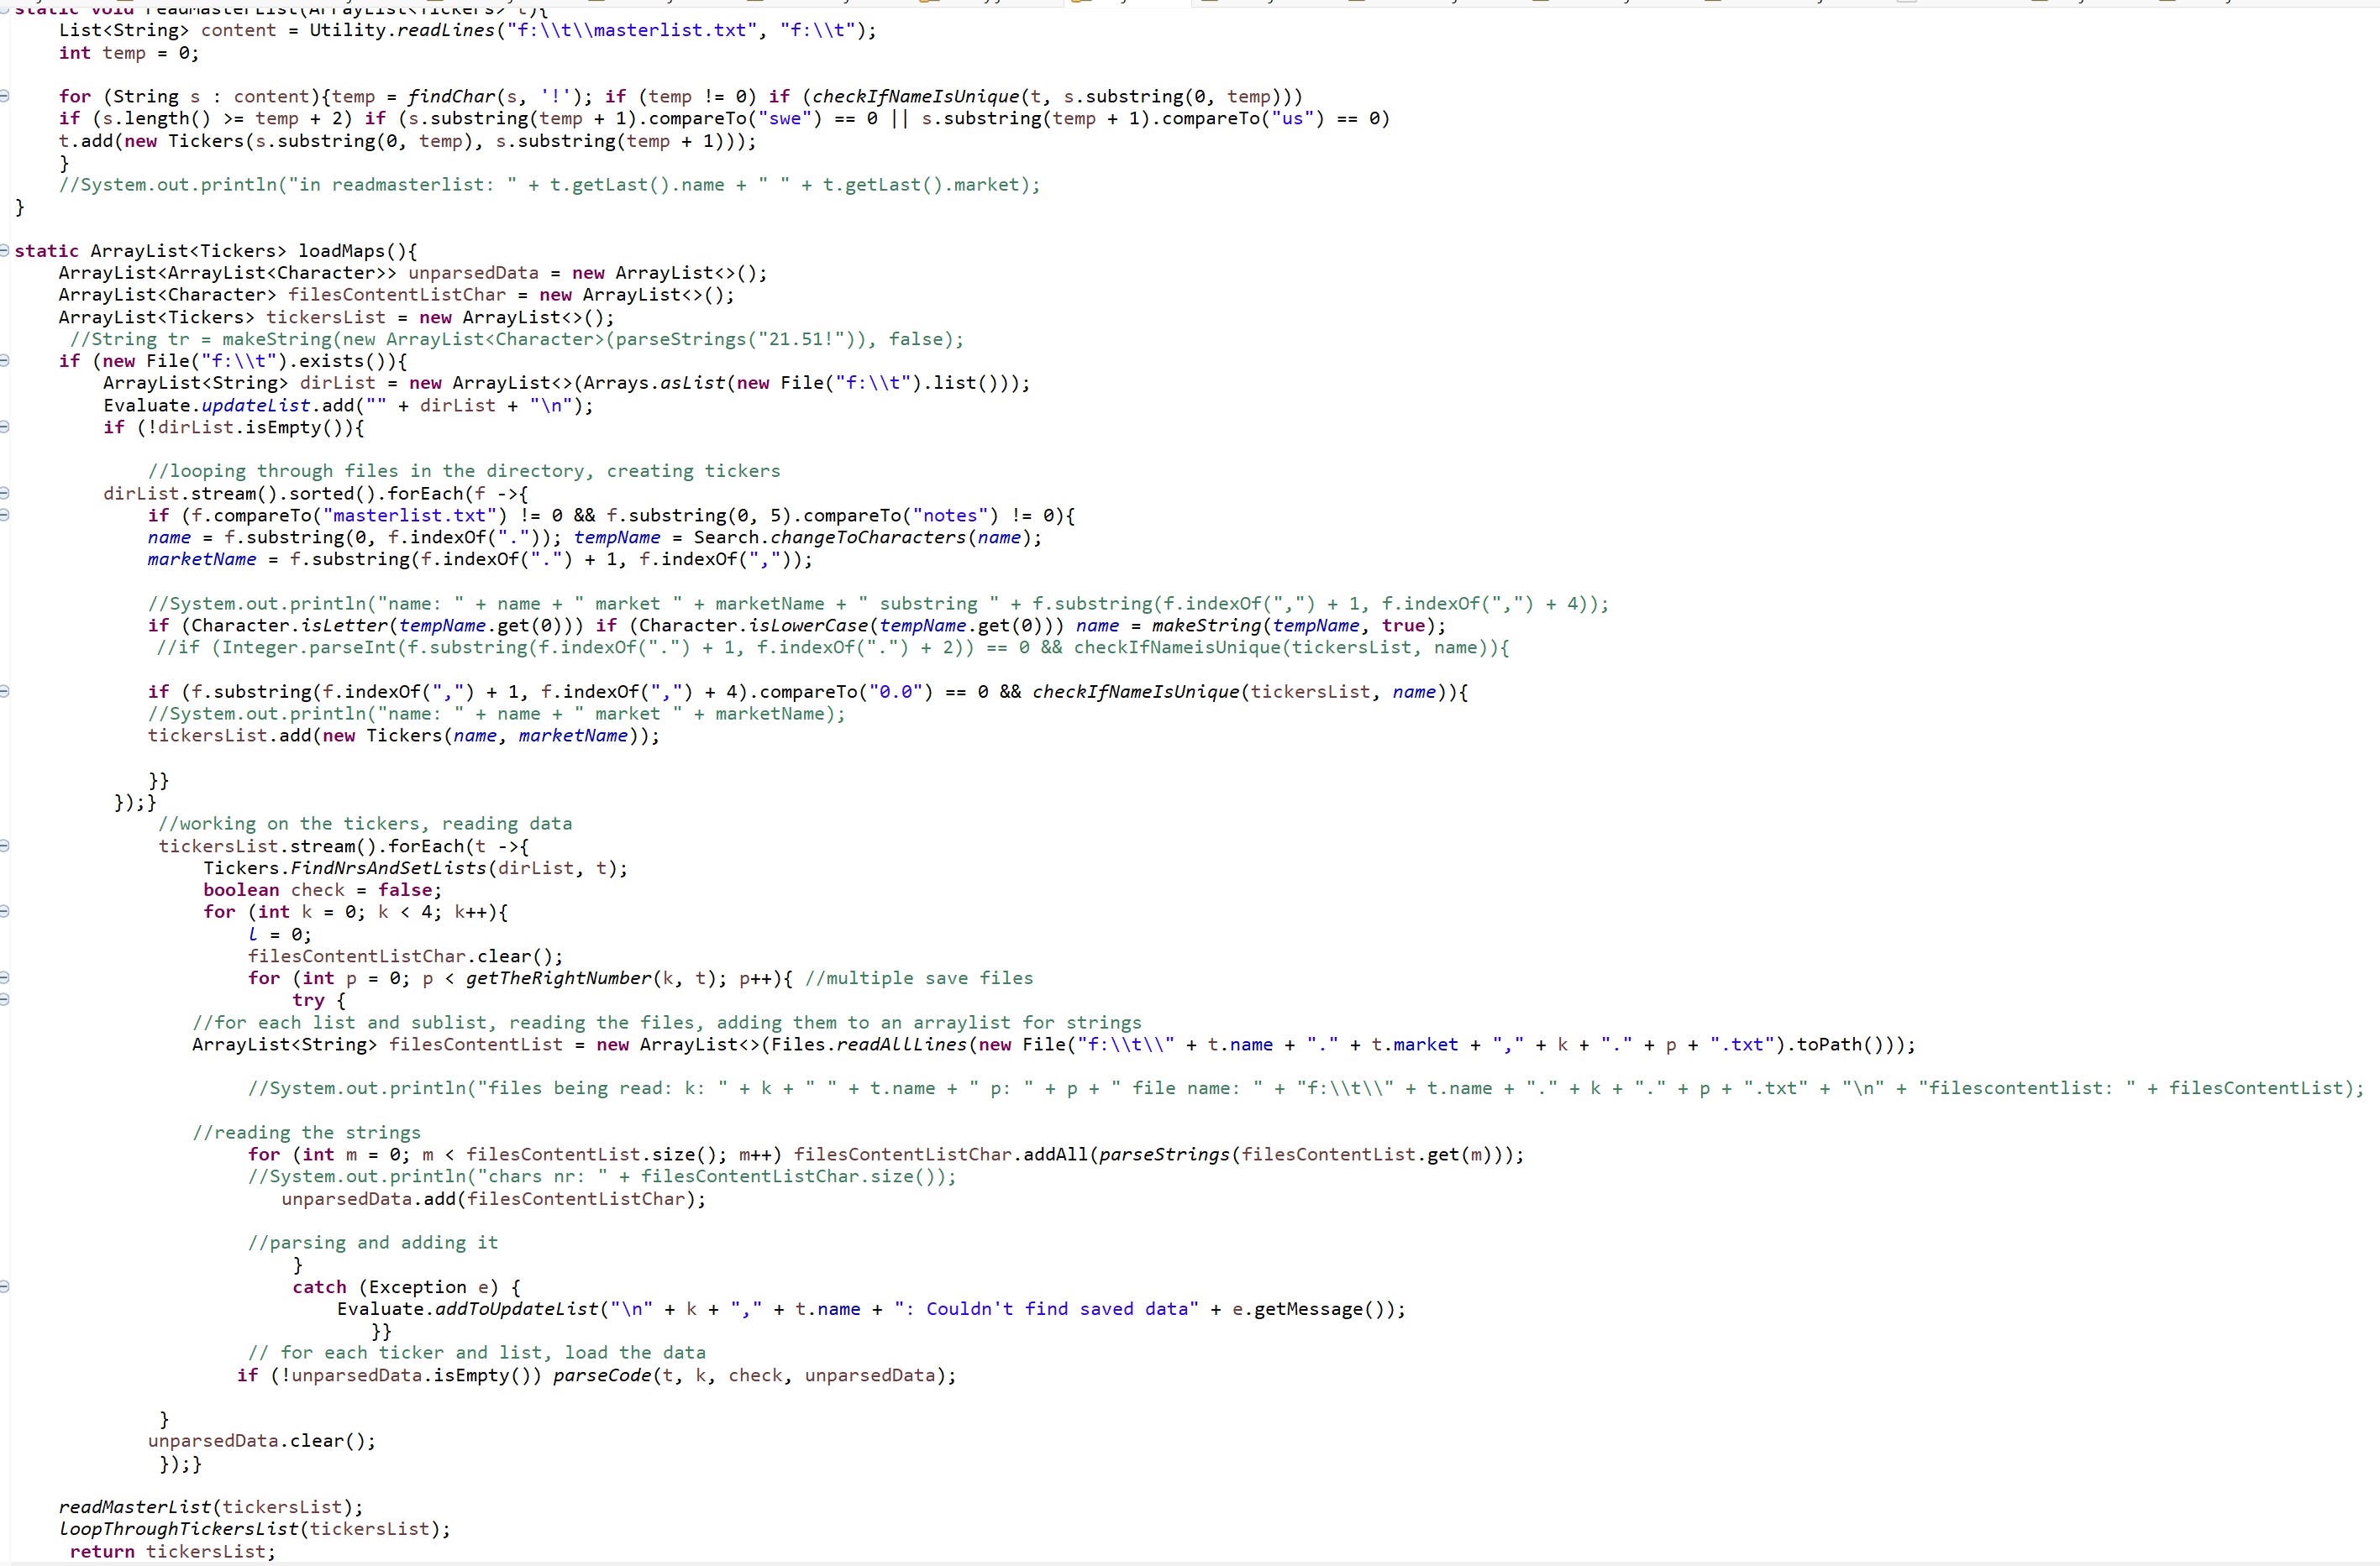Click the 'for each list and sublist' comment

pos(667,1023)
